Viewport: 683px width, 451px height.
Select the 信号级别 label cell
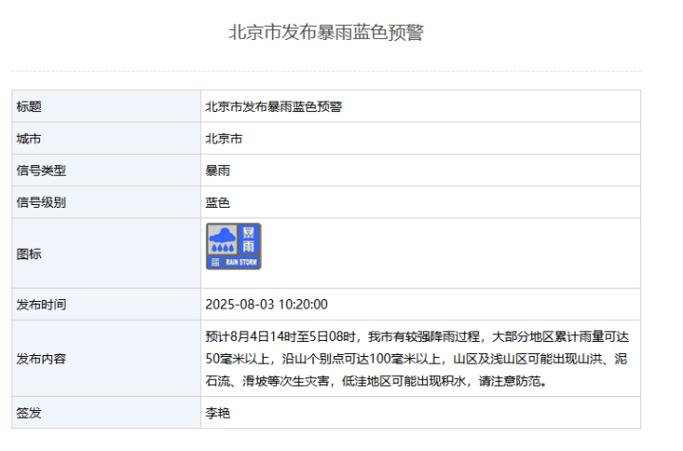pyautogui.click(x=106, y=202)
